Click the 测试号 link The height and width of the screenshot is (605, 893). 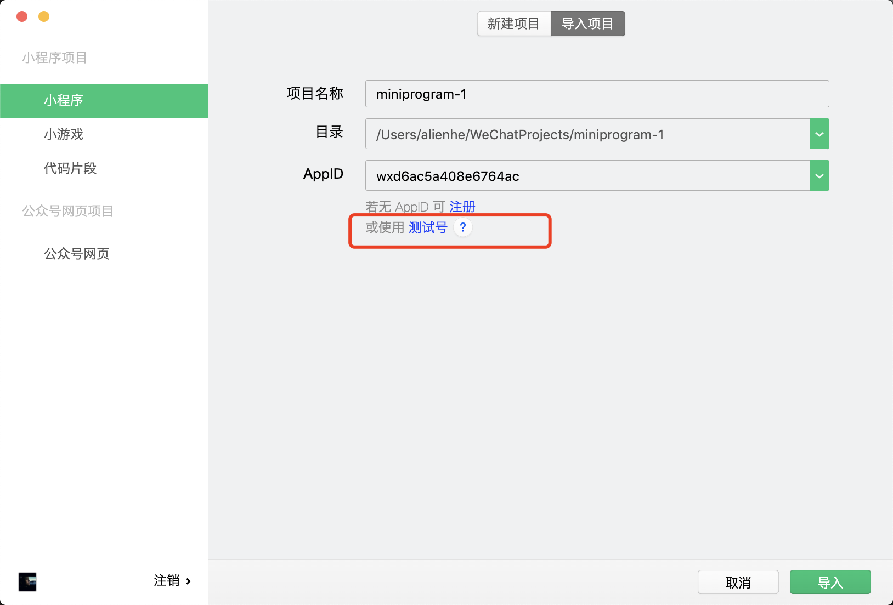428,227
